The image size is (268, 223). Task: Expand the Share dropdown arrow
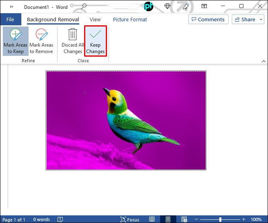[x=261, y=19]
